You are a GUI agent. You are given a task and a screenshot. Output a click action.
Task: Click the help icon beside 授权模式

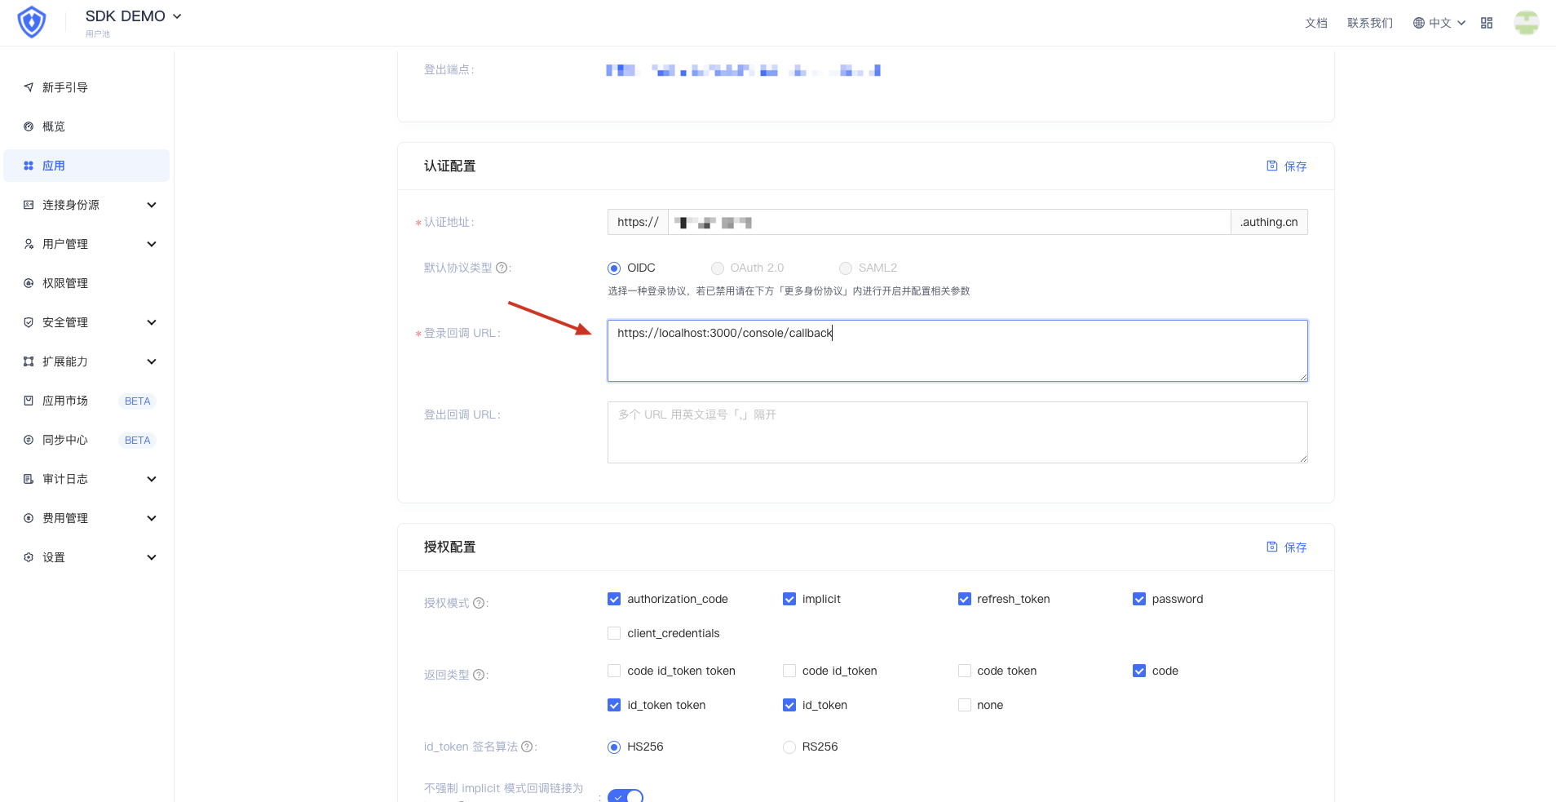(x=479, y=603)
